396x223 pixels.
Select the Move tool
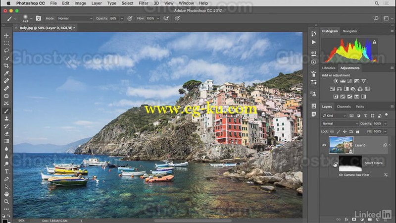click(x=6, y=35)
